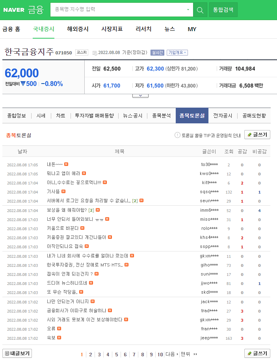The height and width of the screenshot is (363, 277).
Task: Click the magnifier search icon button
Action: pyautogui.click(x=200, y=10)
